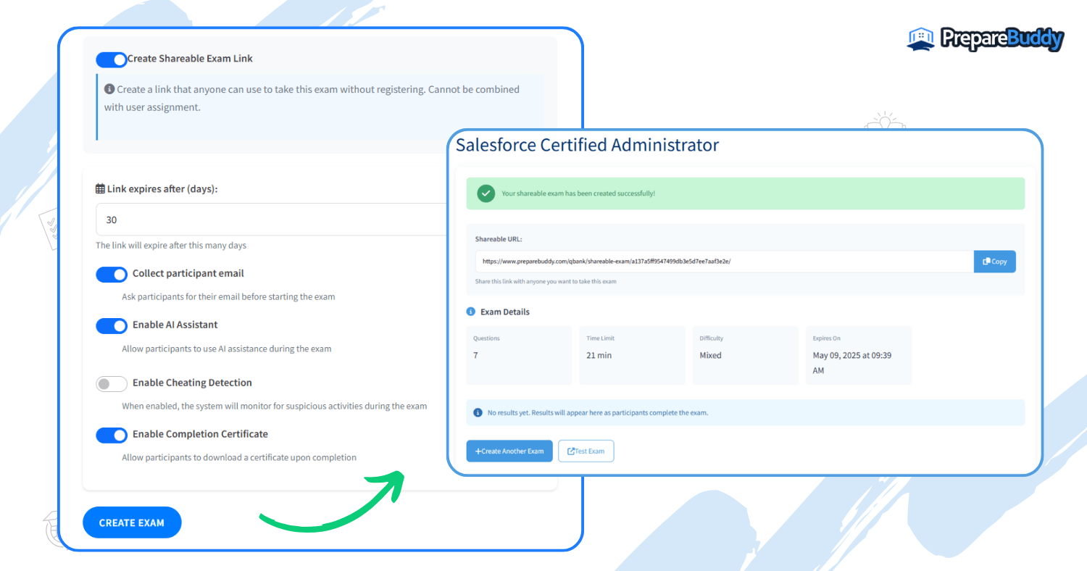Click the green success checkmark icon
Image resolution: width=1087 pixels, height=571 pixels.
click(x=486, y=193)
